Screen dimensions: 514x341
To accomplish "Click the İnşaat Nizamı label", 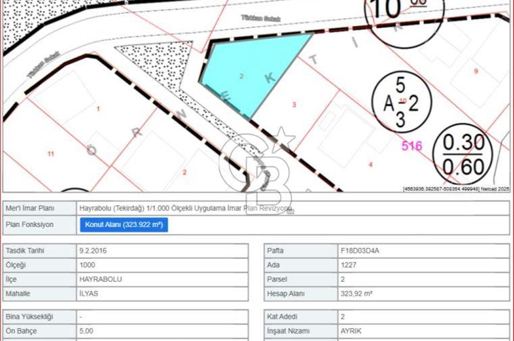I will (288, 331).
